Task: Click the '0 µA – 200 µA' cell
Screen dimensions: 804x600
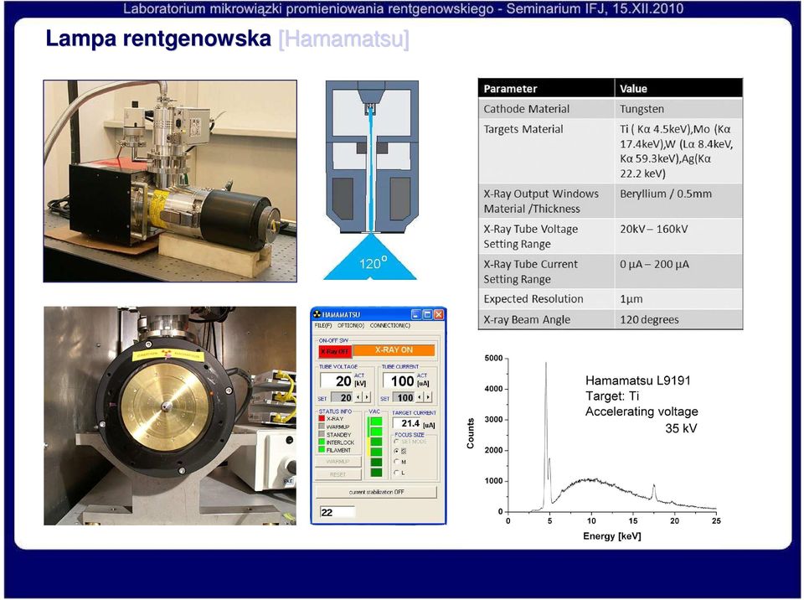Action: tap(679, 272)
